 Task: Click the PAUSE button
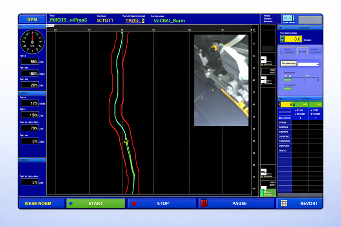[x=237, y=203]
